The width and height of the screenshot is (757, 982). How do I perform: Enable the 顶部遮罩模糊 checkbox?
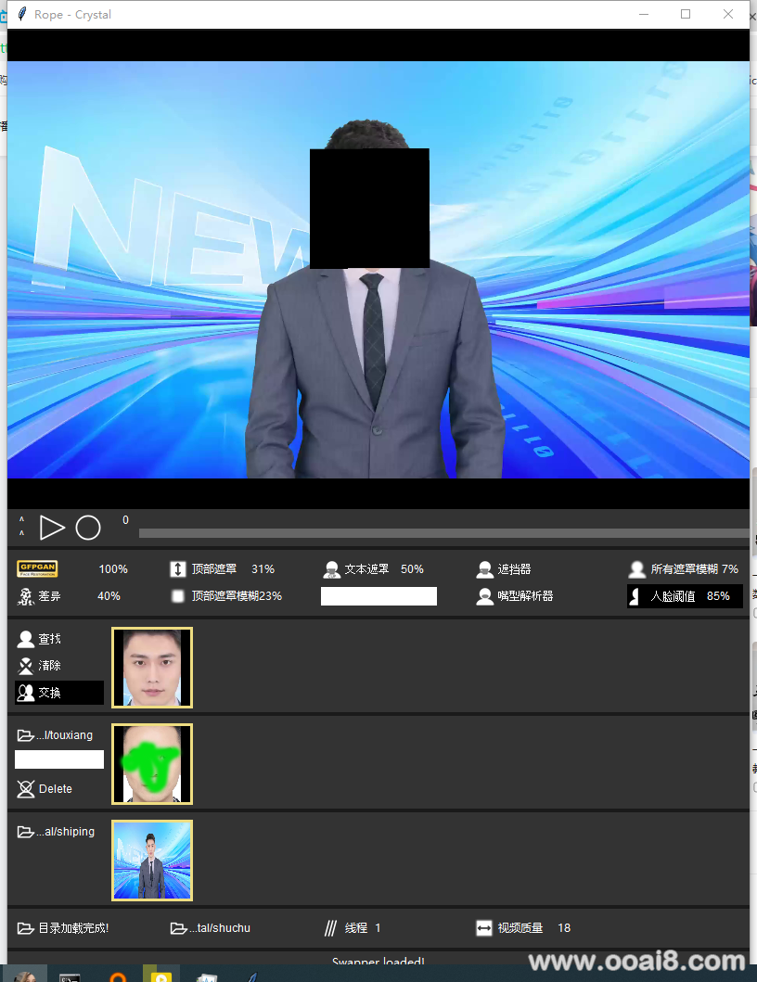178,596
